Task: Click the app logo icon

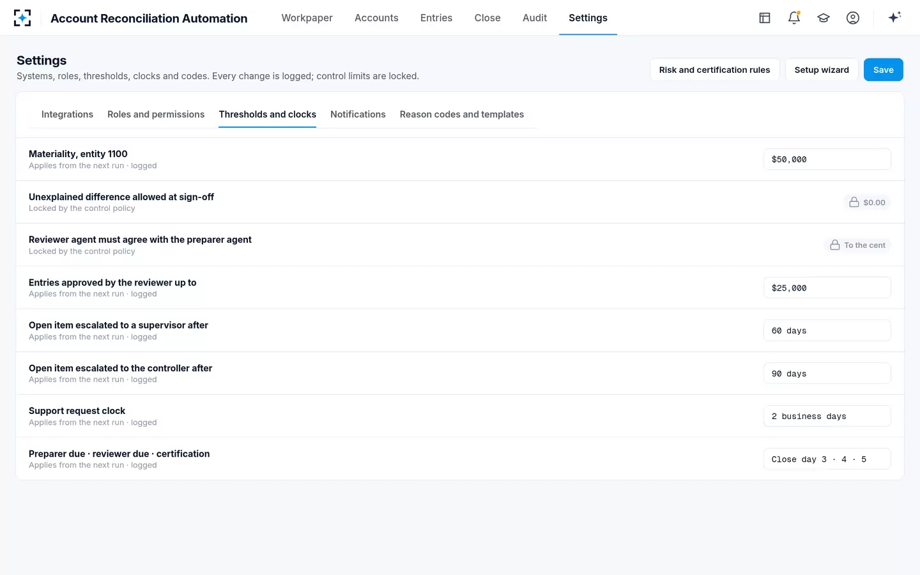Action: [22, 18]
